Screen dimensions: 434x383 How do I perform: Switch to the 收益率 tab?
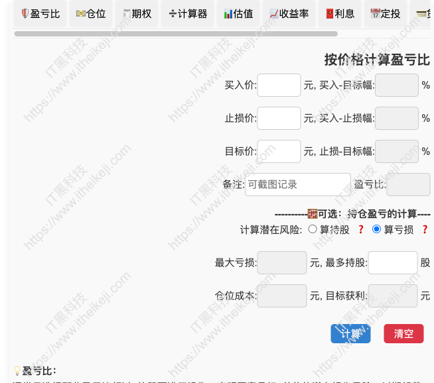(289, 14)
